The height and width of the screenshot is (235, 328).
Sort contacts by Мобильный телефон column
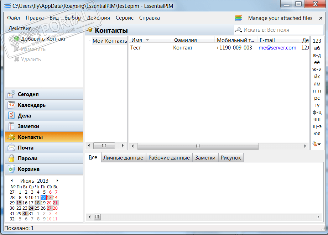(236, 40)
